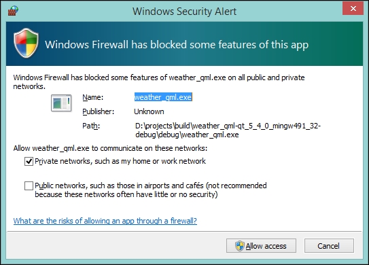The width and height of the screenshot is (369, 265).
Task: Toggle Public networks via its label text
Action: click(x=151, y=190)
